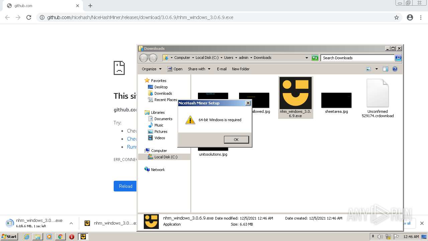The width and height of the screenshot is (428, 241).
Task: Select Network in navigation pane
Action: 158,170
